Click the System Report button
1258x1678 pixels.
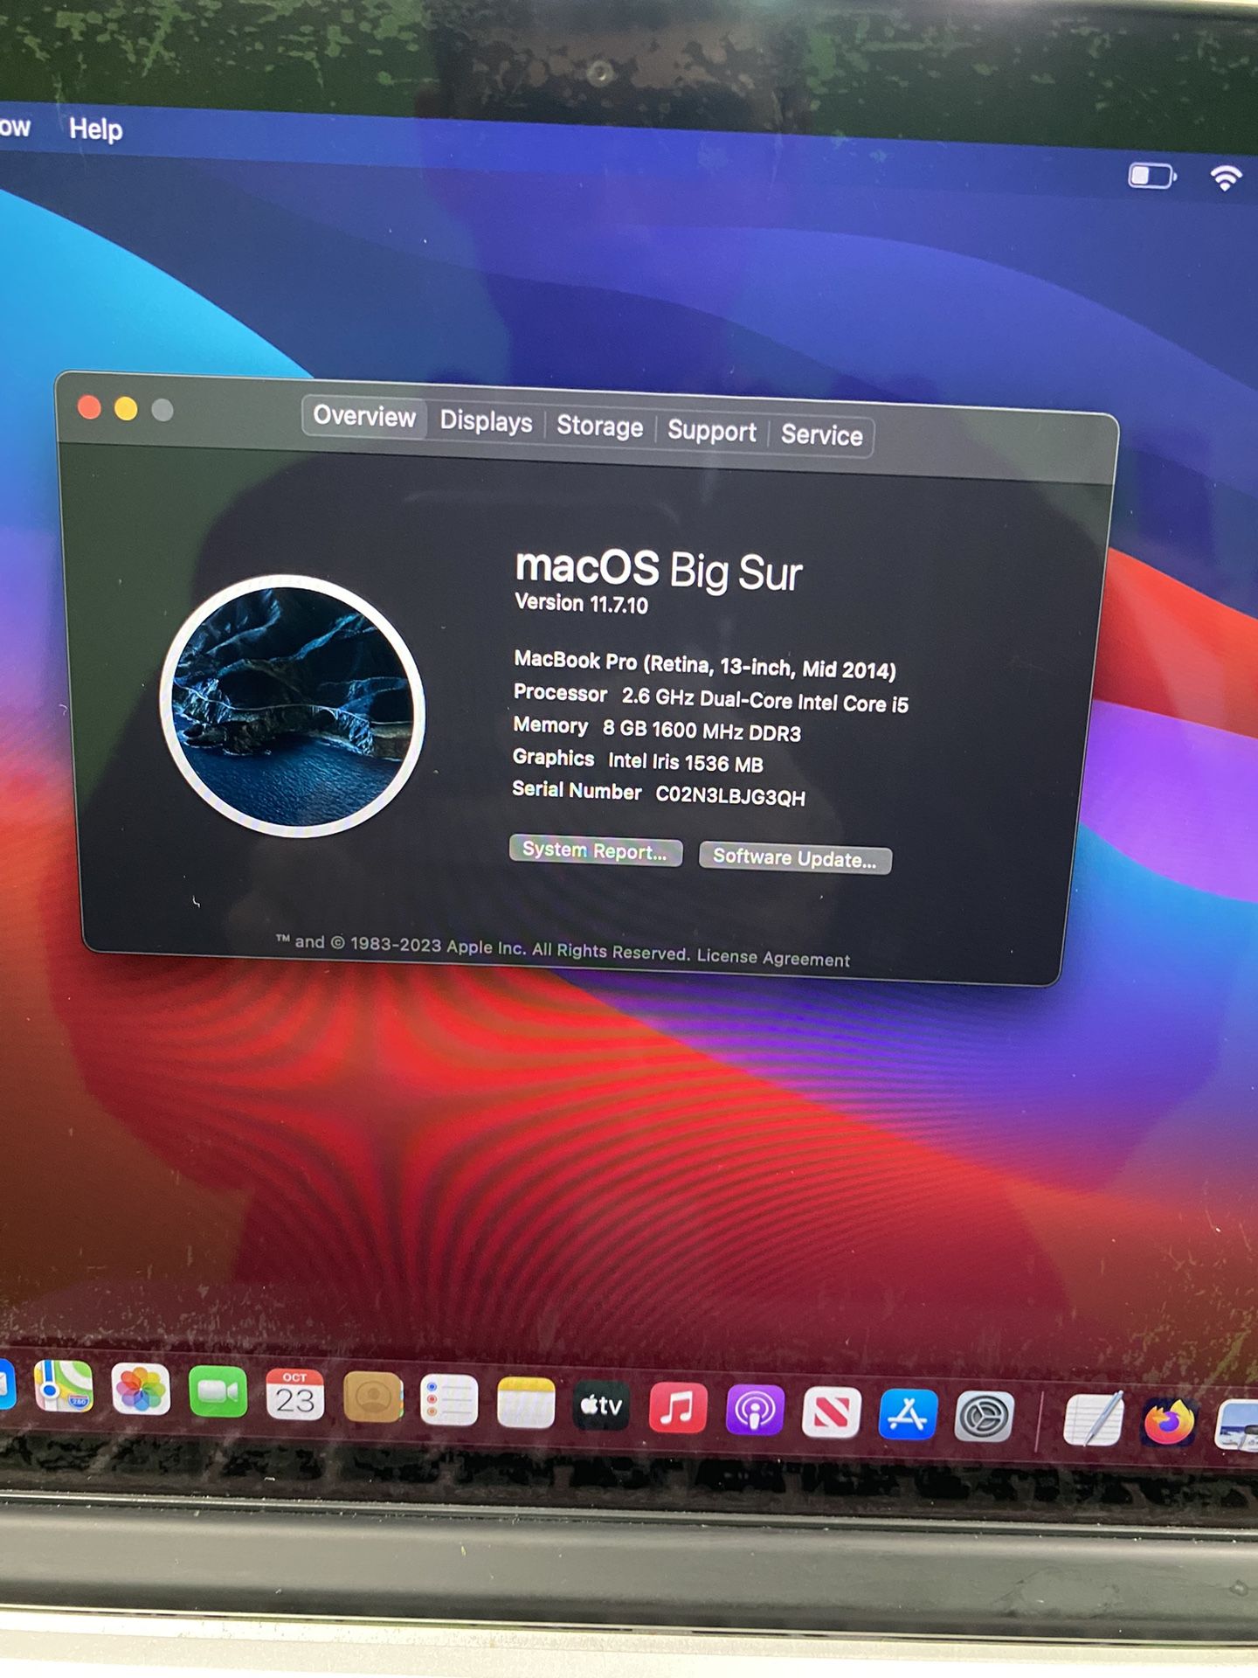pos(595,850)
